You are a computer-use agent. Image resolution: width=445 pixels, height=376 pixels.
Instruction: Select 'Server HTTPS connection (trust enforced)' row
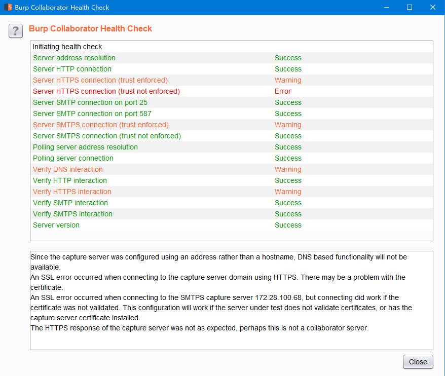(100, 80)
